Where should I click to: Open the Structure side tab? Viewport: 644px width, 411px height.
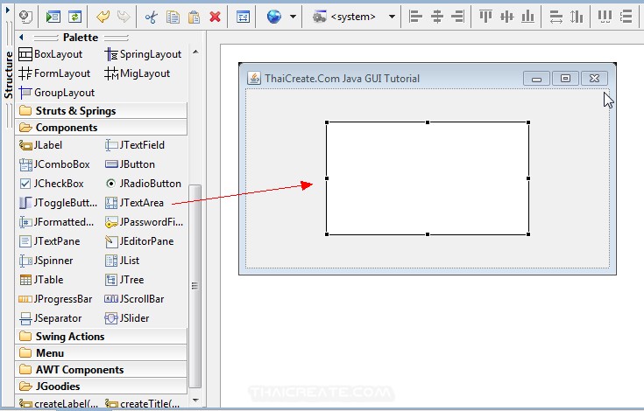tap(8, 74)
